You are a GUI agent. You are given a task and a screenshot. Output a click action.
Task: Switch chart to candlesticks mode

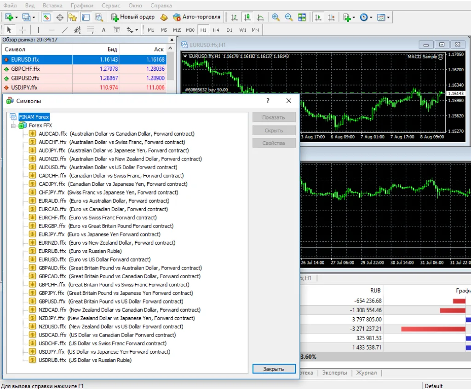[247, 17]
